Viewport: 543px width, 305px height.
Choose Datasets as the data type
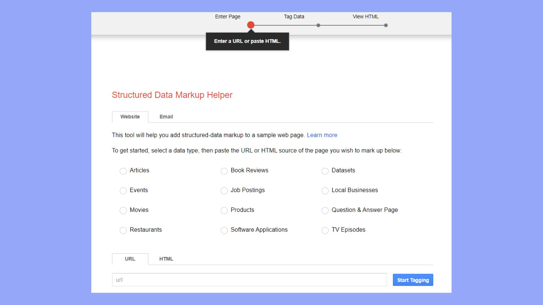click(325, 171)
